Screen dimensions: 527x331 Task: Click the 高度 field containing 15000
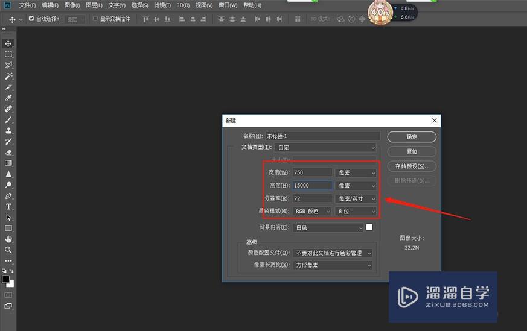coord(312,186)
